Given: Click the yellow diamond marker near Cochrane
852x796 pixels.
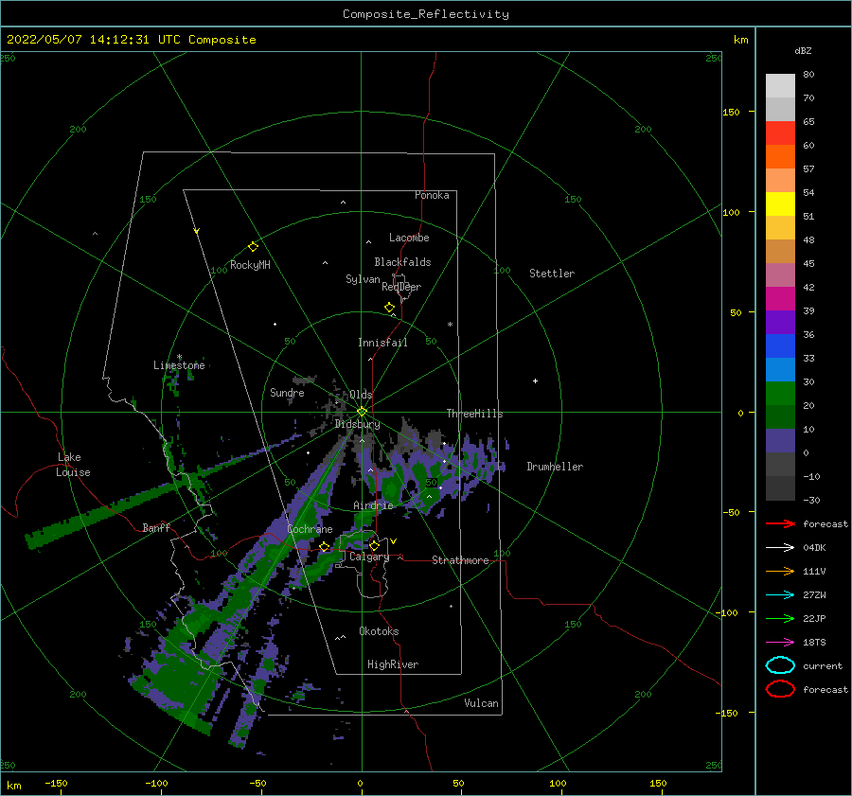Looking at the screenshot, I should point(325,547).
